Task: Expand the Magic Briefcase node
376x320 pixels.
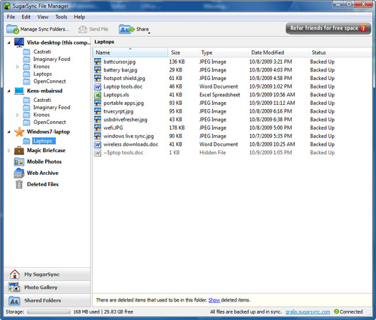Action: click(x=9, y=151)
